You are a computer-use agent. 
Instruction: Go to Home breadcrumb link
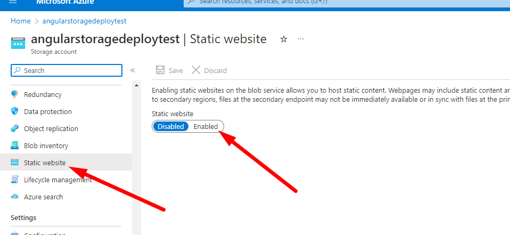pos(21,21)
